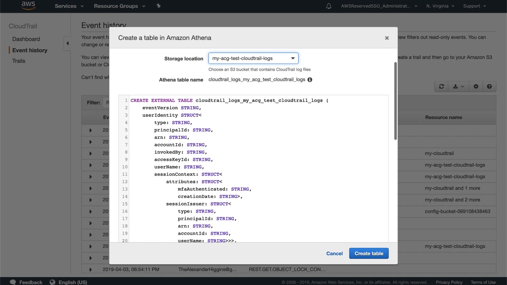
Task: Close the Create a table dialog
Action: coord(387,38)
